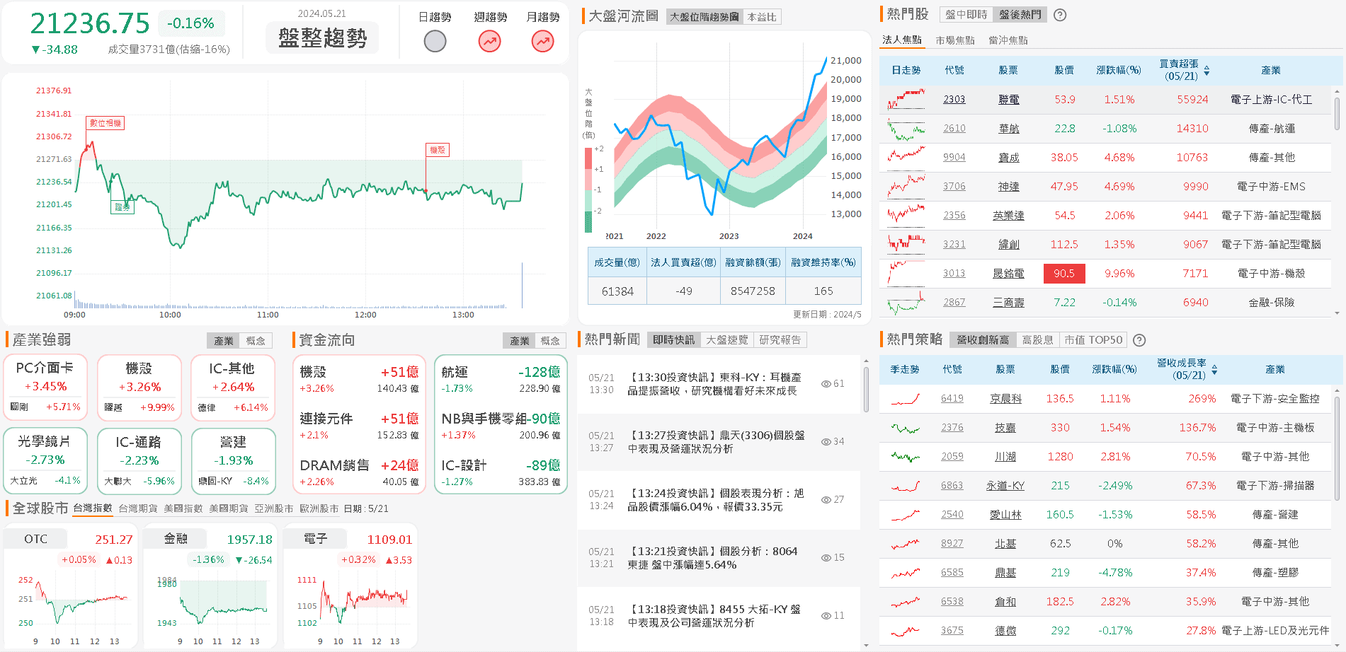Click red 90.5 price cell for 晟銘電

1064,274
